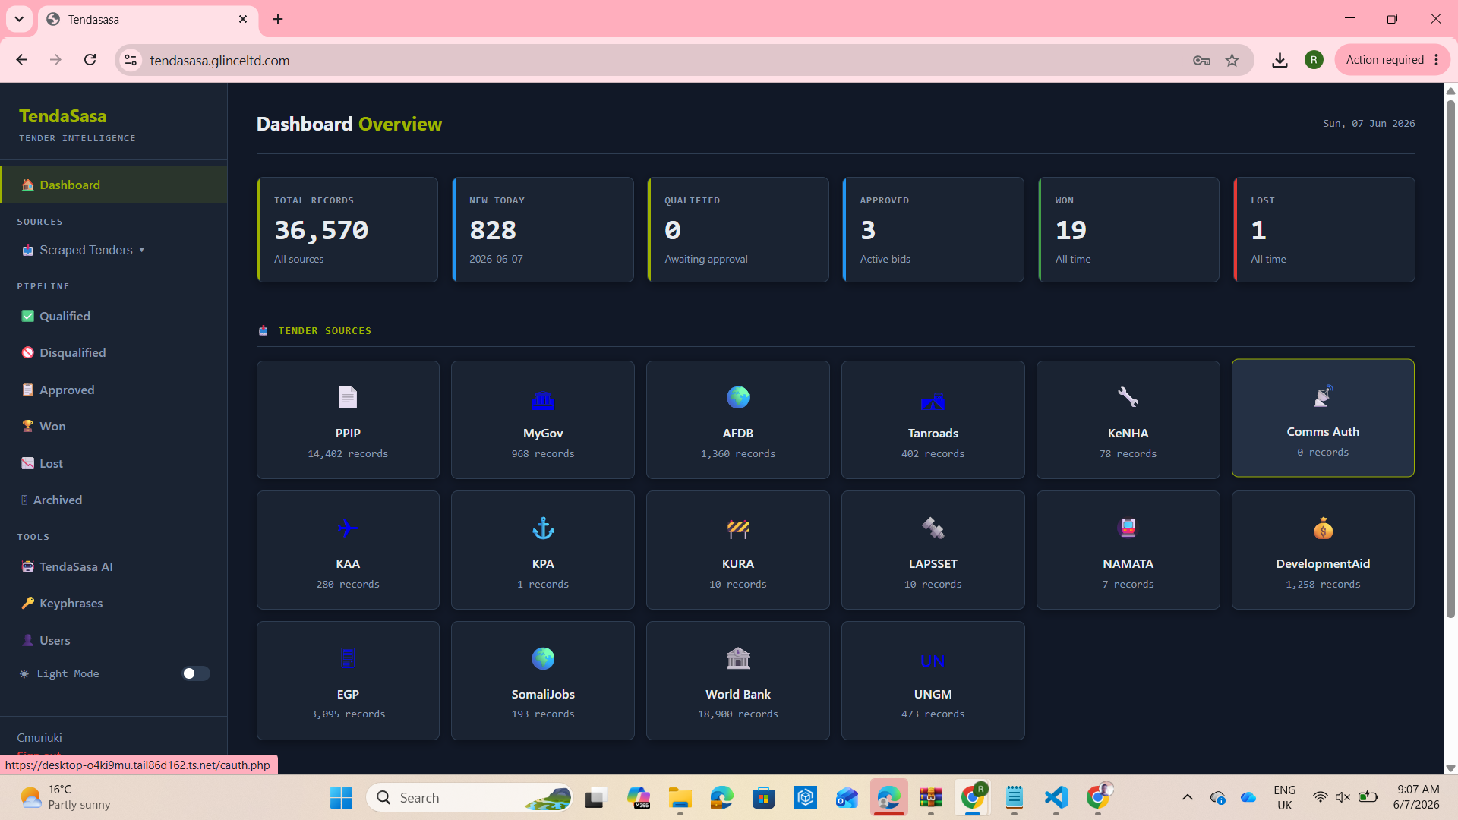Click the LAPSSET satellite icon

933,528
